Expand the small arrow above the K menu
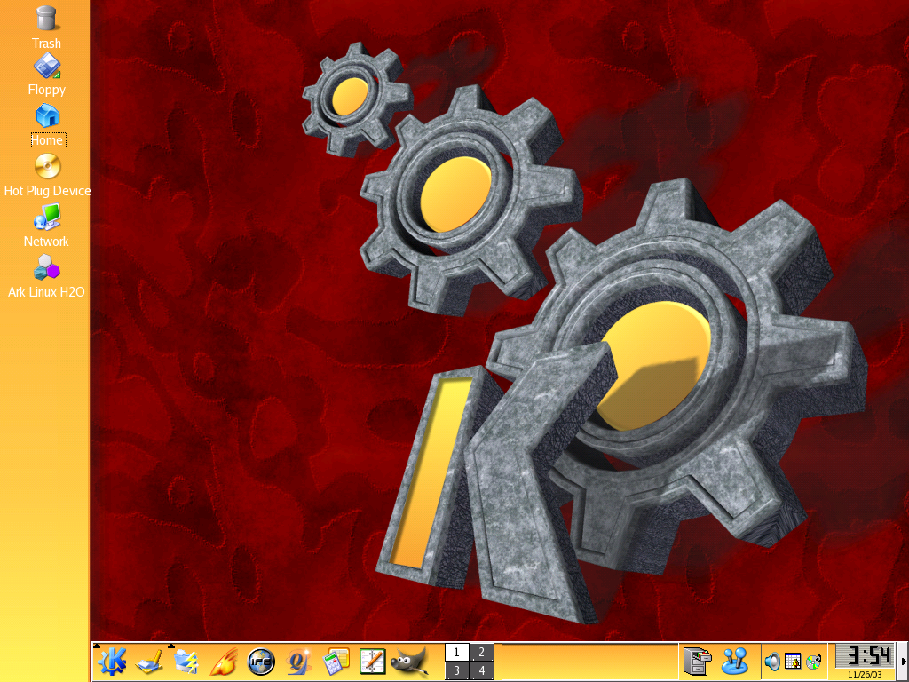The height and width of the screenshot is (682, 909). click(97, 646)
